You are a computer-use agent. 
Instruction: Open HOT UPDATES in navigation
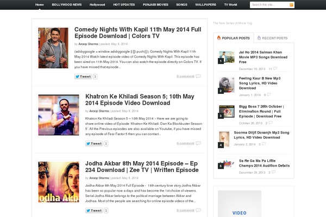tap(124, 4)
